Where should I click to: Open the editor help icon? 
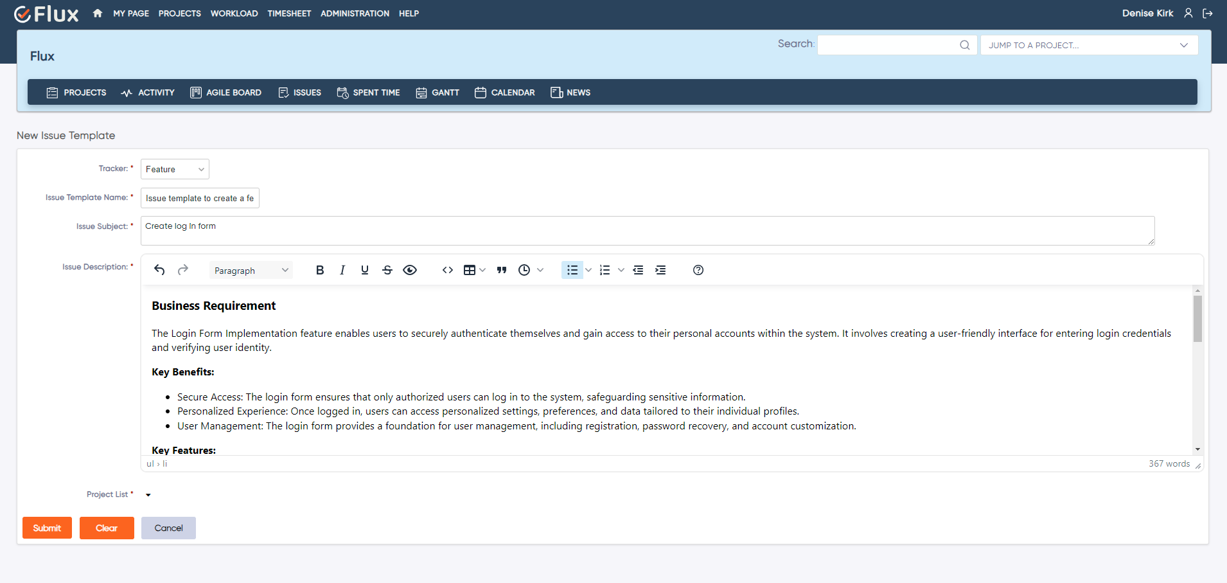698,270
